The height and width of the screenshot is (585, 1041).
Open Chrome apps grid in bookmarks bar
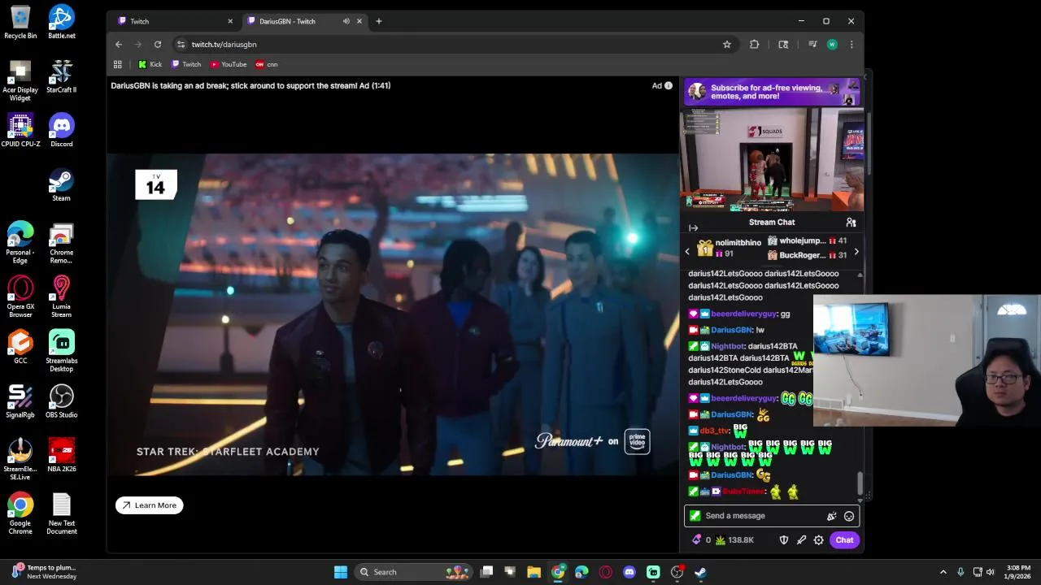(118, 64)
